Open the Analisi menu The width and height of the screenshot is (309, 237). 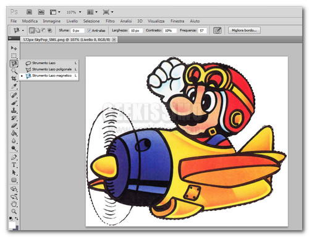[126, 21]
